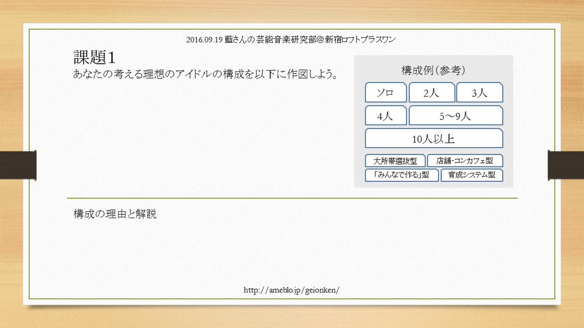Image resolution: width=584 pixels, height=328 pixels.
Task: Click the instruction sentence あなたの考える理想のアイドル
Action: pos(205,75)
